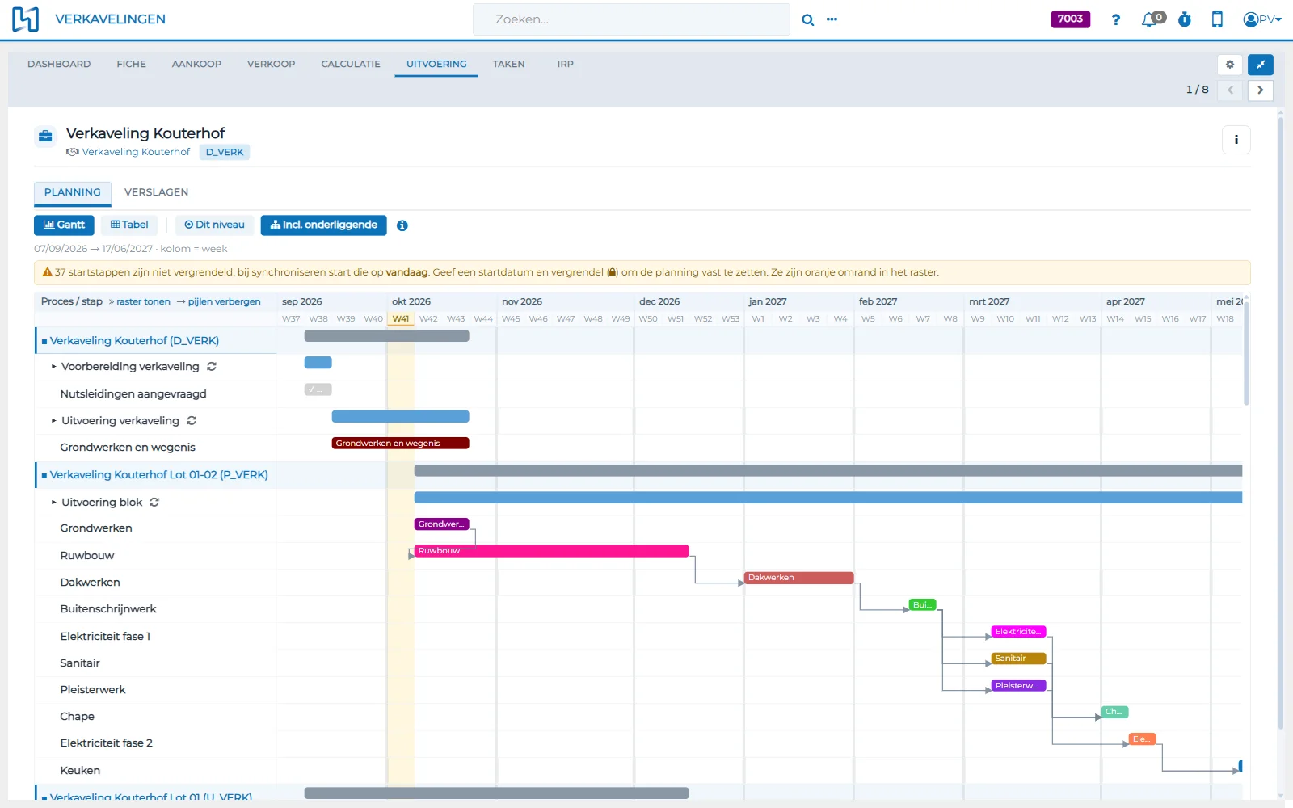Click the search magnifier icon
The height and width of the screenshot is (808, 1293).
807,20
